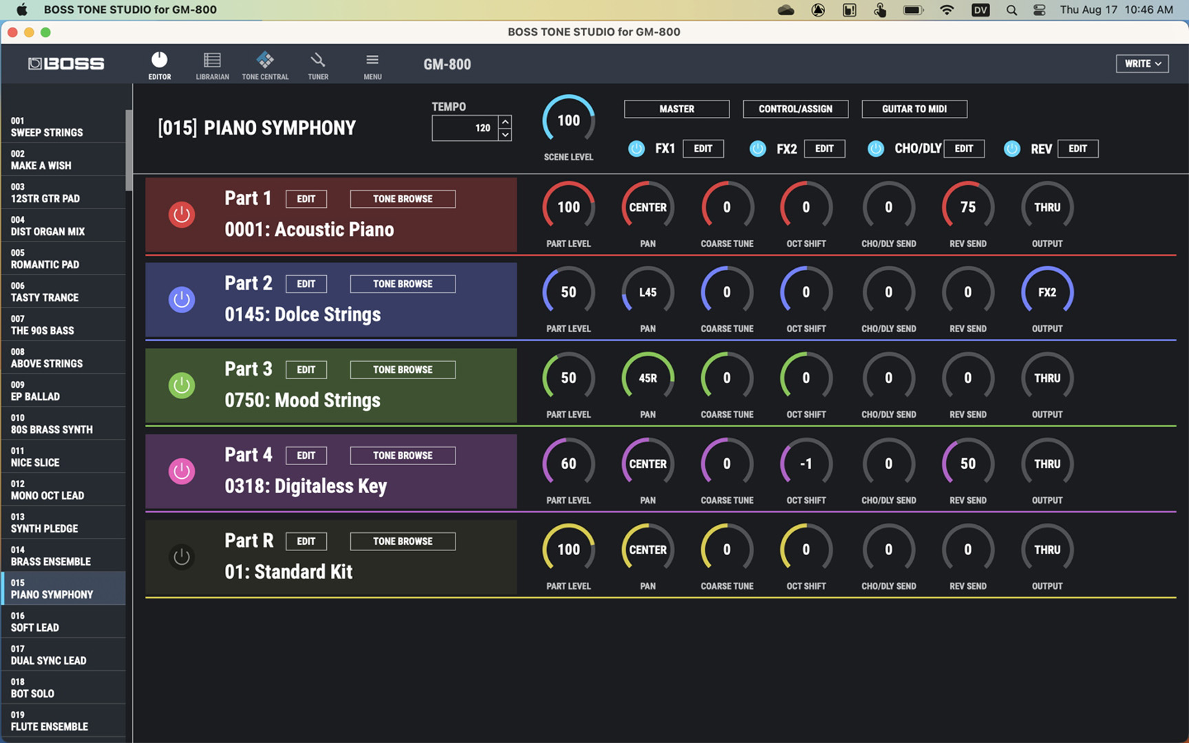Open TONE BROWSE for Part 2
The height and width of the screenshot is (743, 1189).
pyautogui.click(x=403, y=284)
